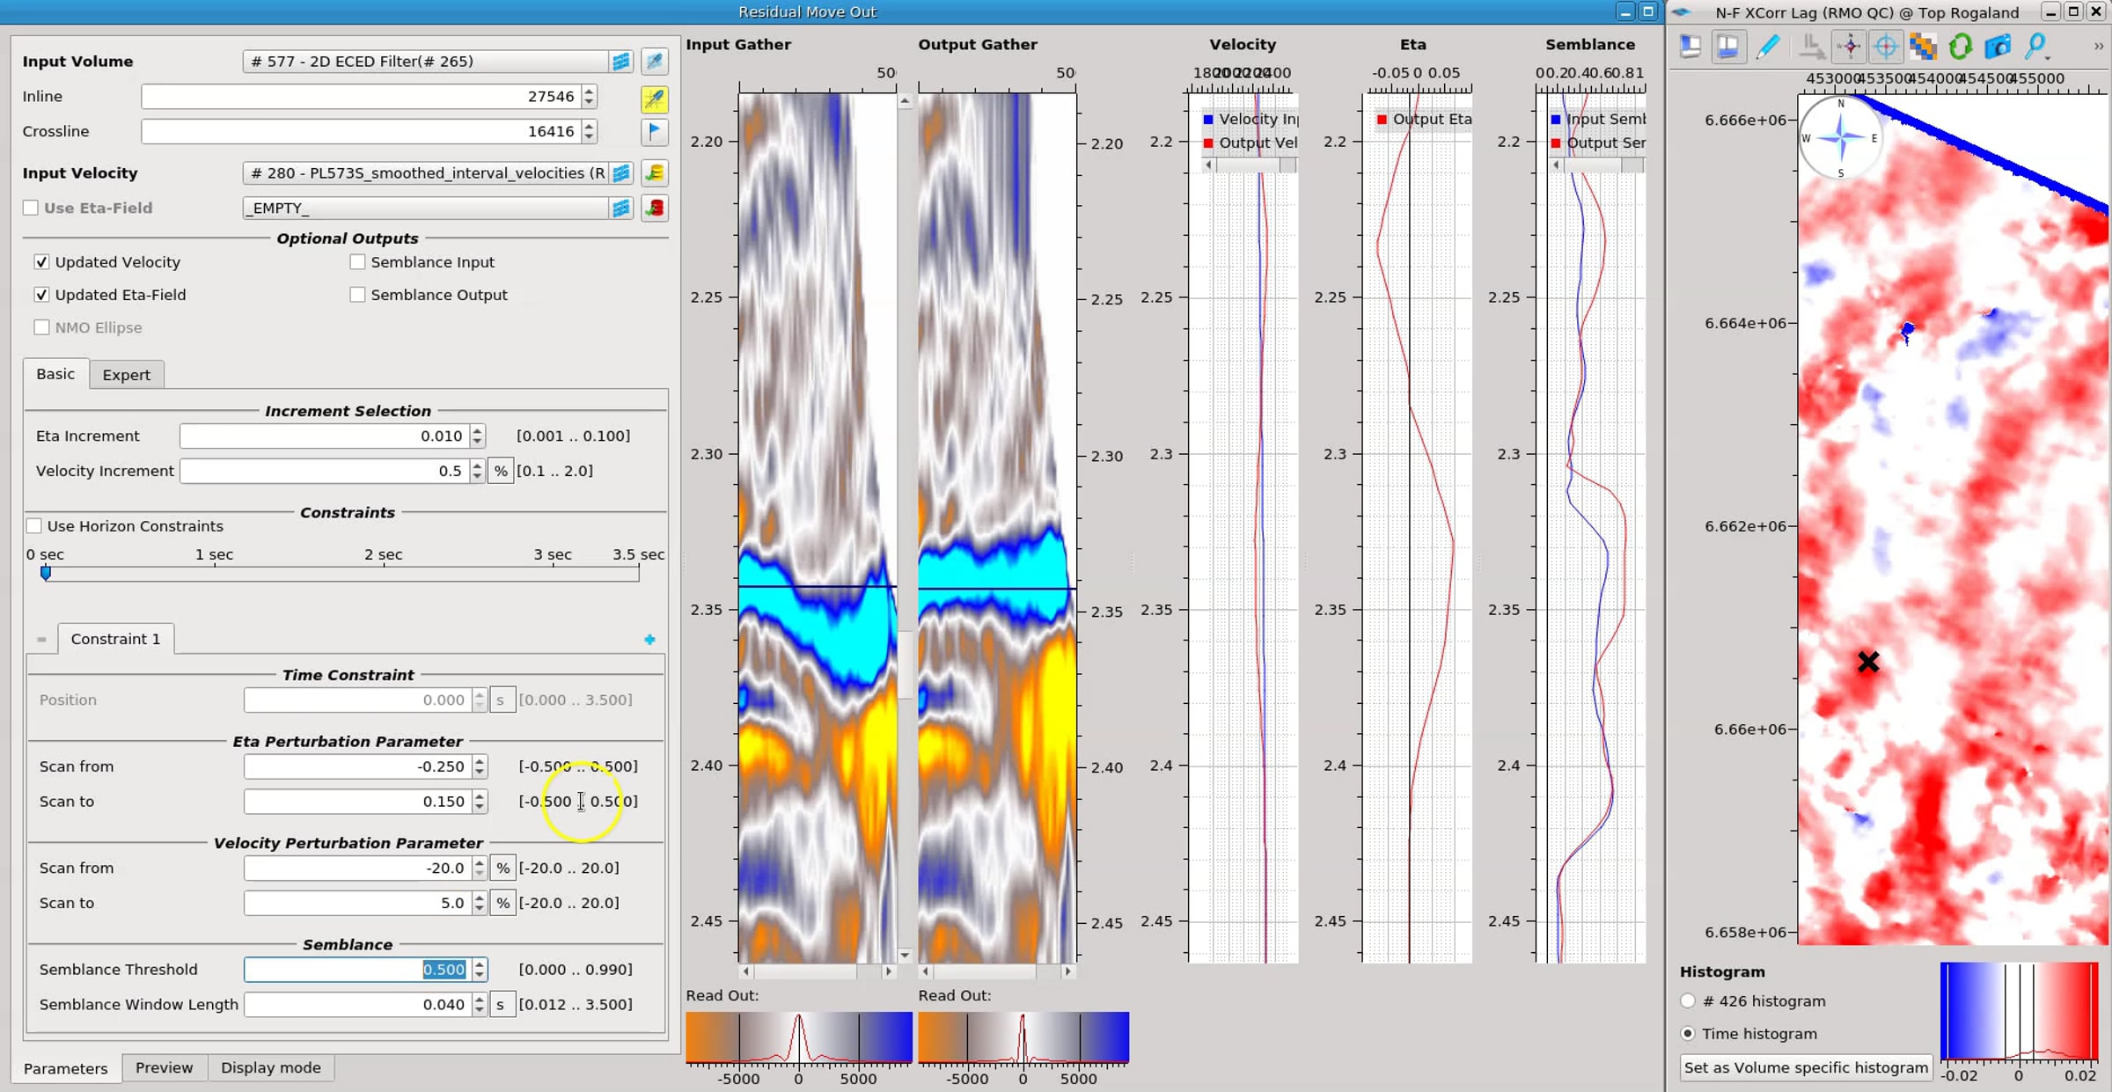Switch to the Preview bottom tab
Screen dimensions: 2112x1092
point(164,1067)
